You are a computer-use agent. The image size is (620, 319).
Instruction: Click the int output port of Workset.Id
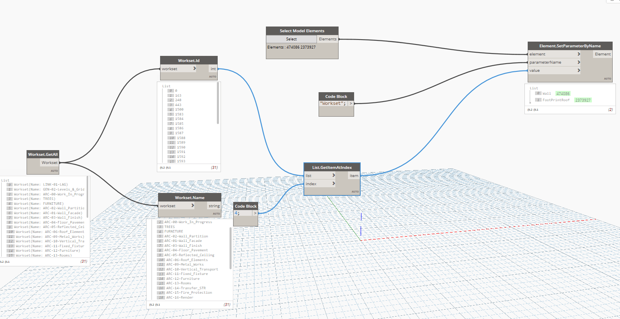[x=213, y=69]
